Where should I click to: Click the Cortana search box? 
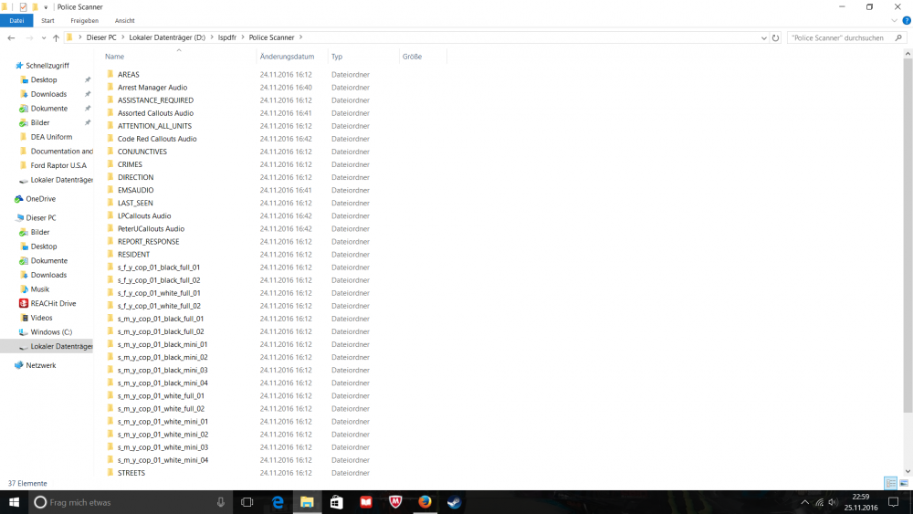(x=131, y=502)
